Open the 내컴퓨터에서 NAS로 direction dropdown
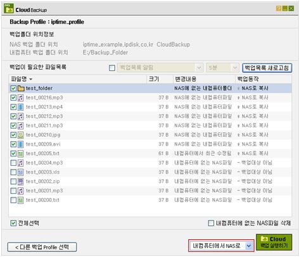300x257 pixels. click(x=221, y=246)
